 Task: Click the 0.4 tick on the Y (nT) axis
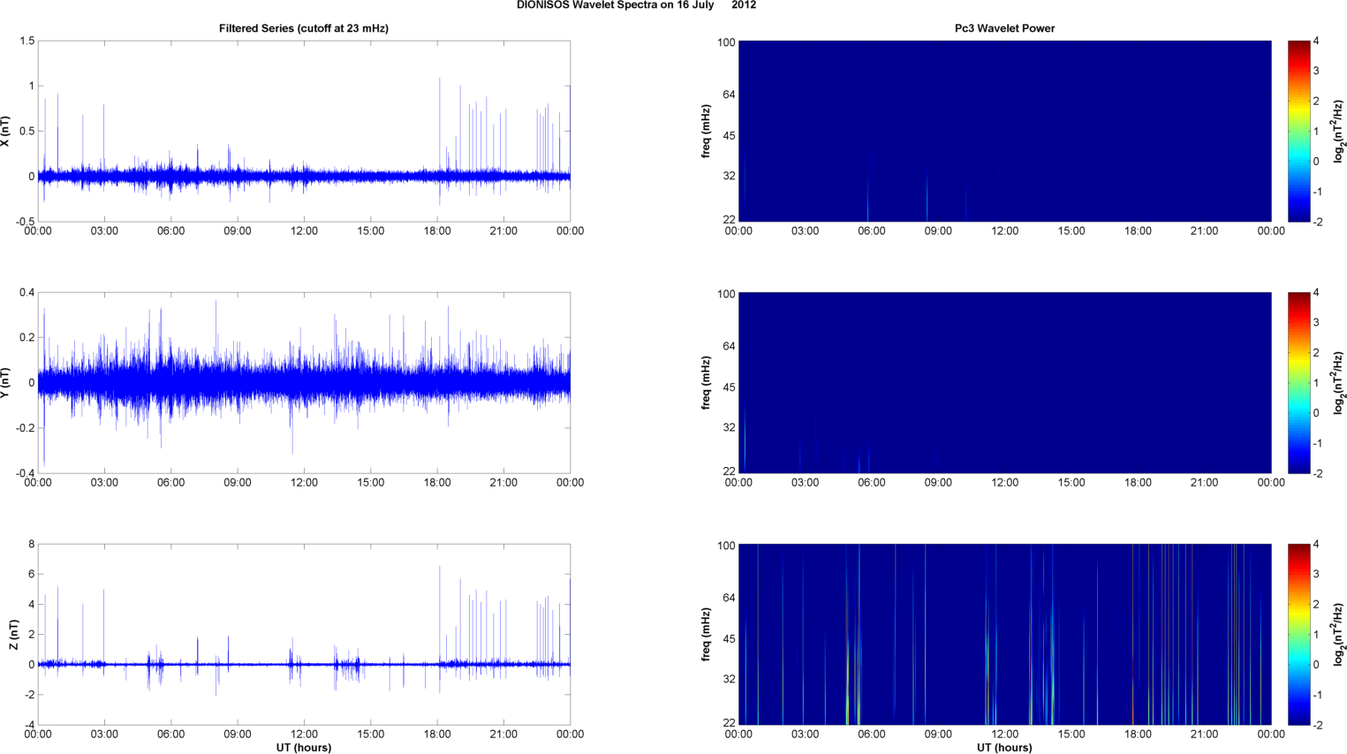click(x=26, y=293)
